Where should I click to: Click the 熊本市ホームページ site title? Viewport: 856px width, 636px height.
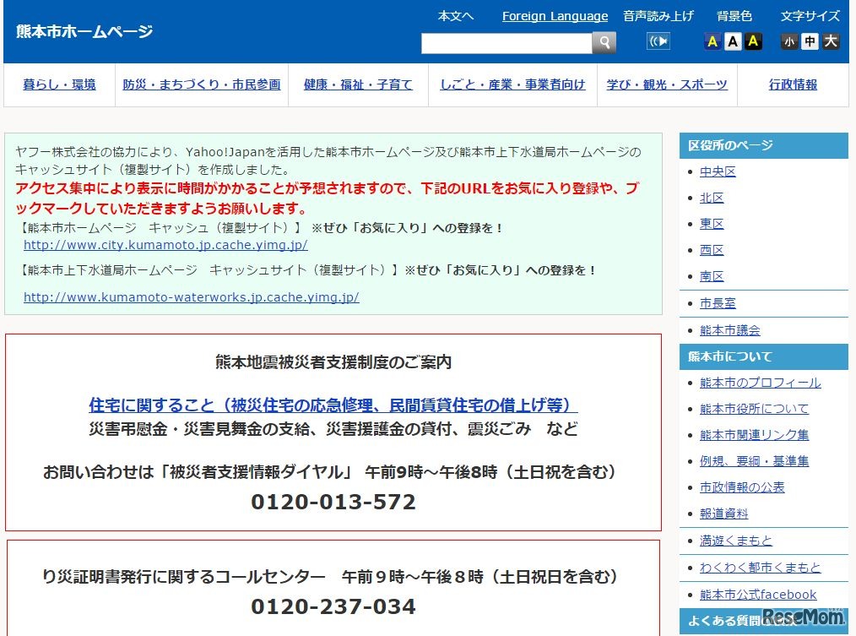[x=84, y=32]
